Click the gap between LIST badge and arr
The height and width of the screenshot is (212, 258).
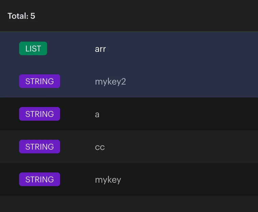71,48
